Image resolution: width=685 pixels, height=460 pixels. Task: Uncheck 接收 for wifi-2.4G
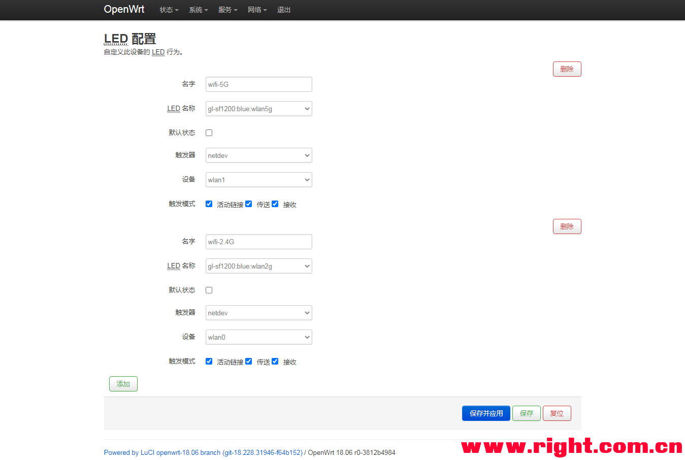tap(275, 361)
